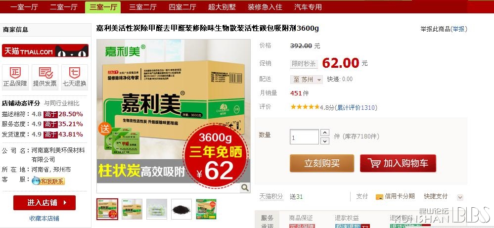Screen dimensions: 494x228
Task: Open the 累计评价1310 reviews link
Action: pos(357,108)
